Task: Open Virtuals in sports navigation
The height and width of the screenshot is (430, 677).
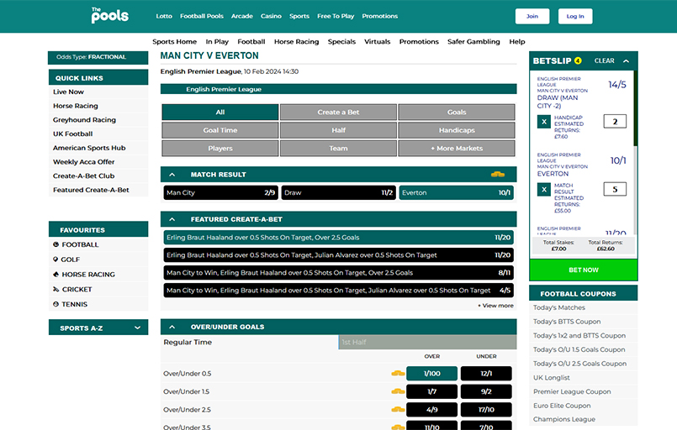Action: [377, 42]
